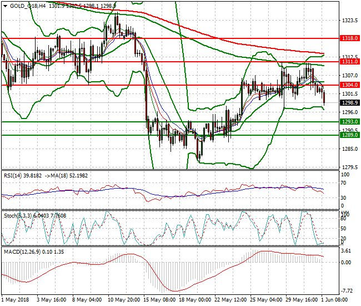The image size is (361, 306).
Task: Select the 1293.0 green support price tag
Action: click(348, 121)
